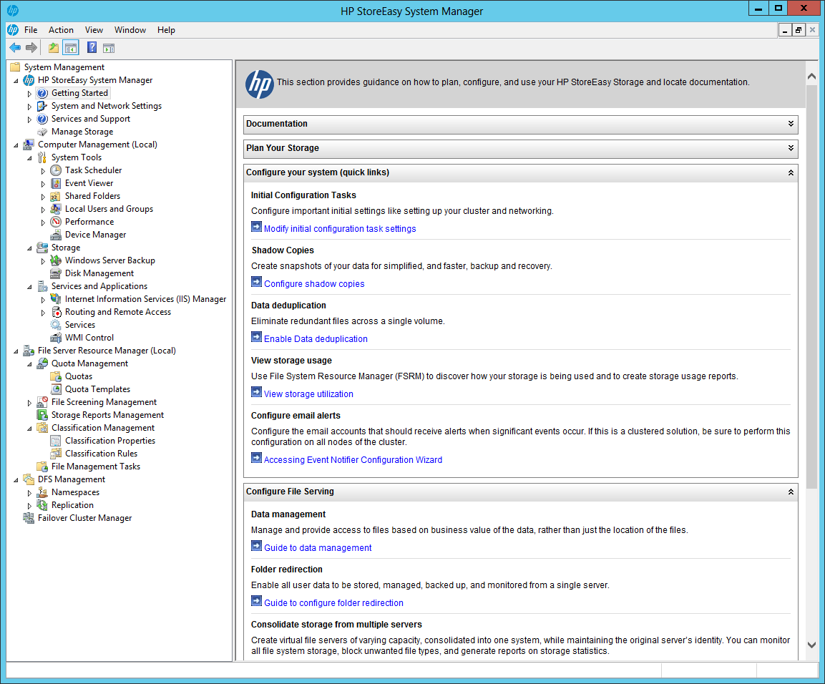Click the Help toolbar icon

click(92, 48)
